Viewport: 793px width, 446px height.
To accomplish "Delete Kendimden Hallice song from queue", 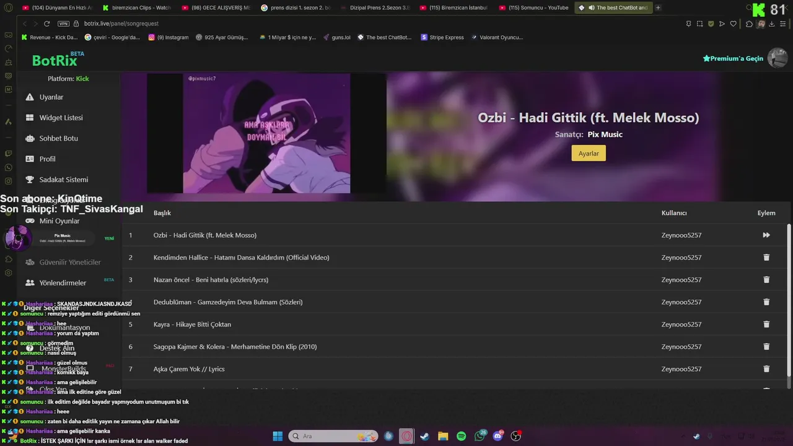I will click(x=766, y=257).
